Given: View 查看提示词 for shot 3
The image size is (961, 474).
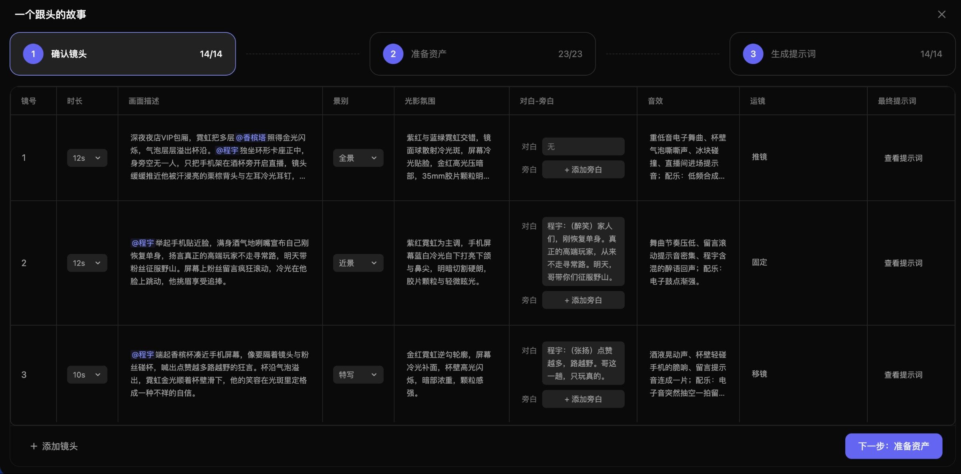Looking at the screenshot, I should [903, 375].
